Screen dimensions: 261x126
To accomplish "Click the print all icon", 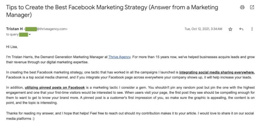I will pyautogui.click(x=242, y=7).
